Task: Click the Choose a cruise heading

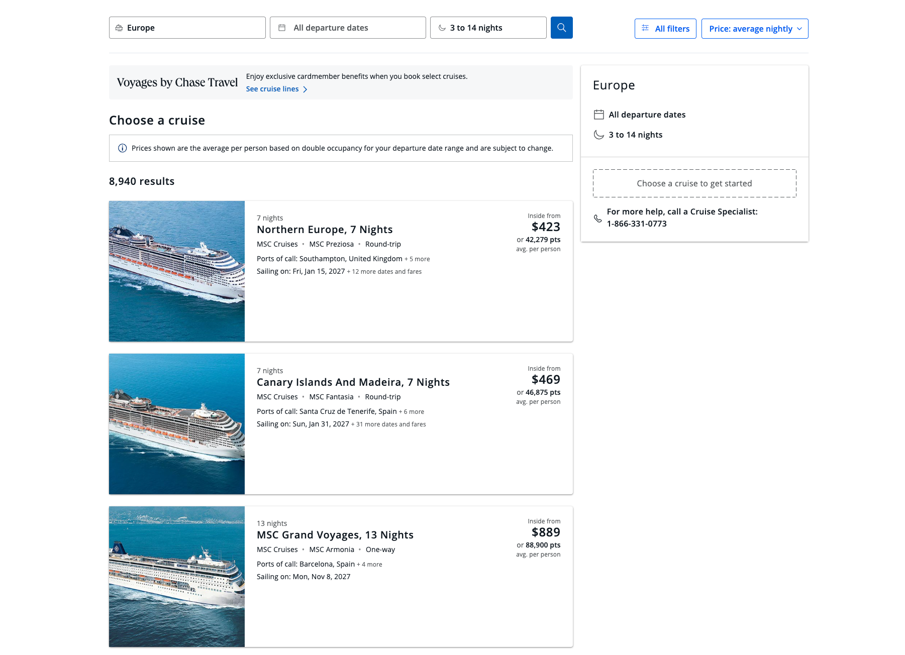Action: 157,121
